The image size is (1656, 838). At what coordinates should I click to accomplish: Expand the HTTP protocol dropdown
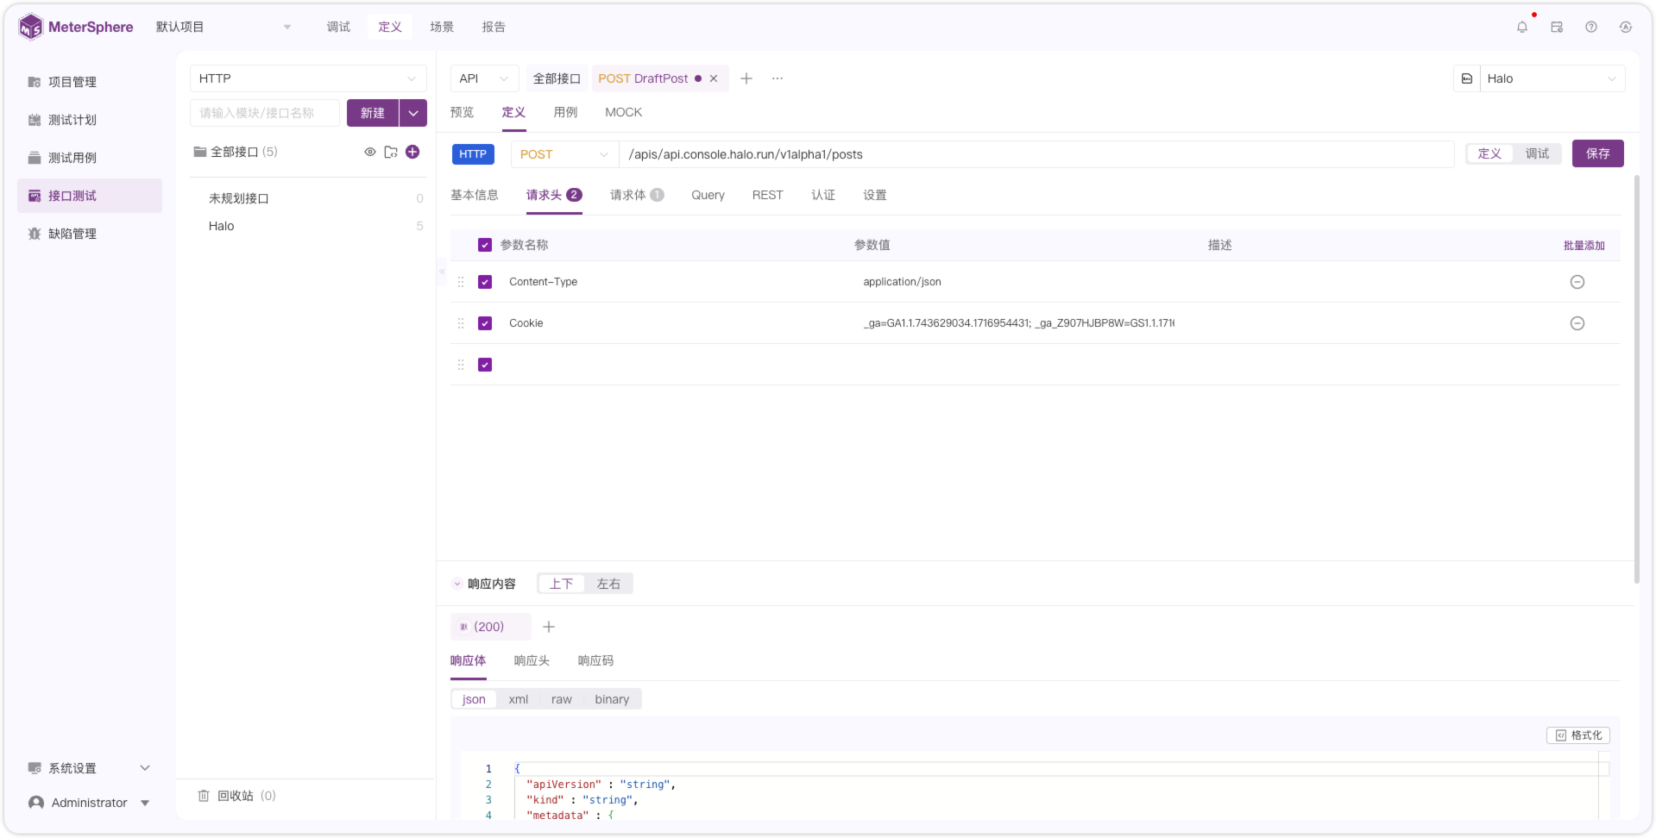click(x=308, y=78)
